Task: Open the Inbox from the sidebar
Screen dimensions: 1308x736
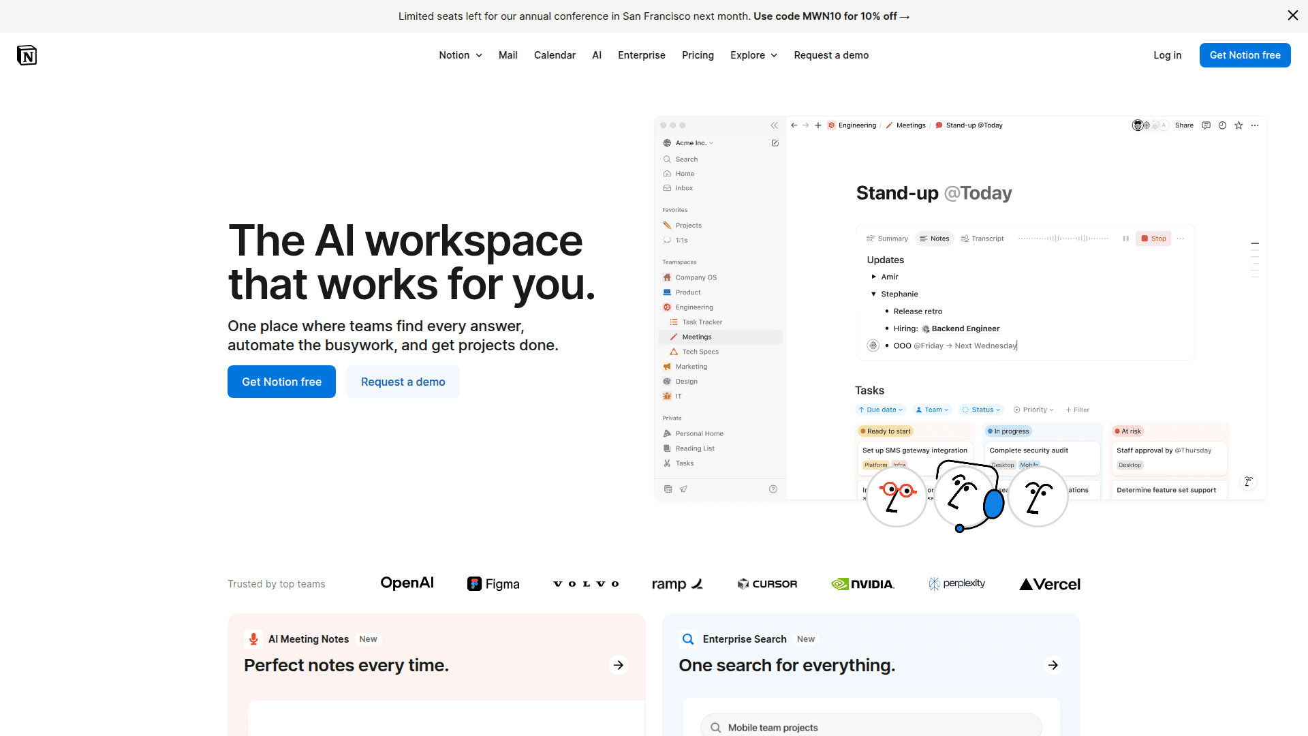Action: click(x=683, y=188)
